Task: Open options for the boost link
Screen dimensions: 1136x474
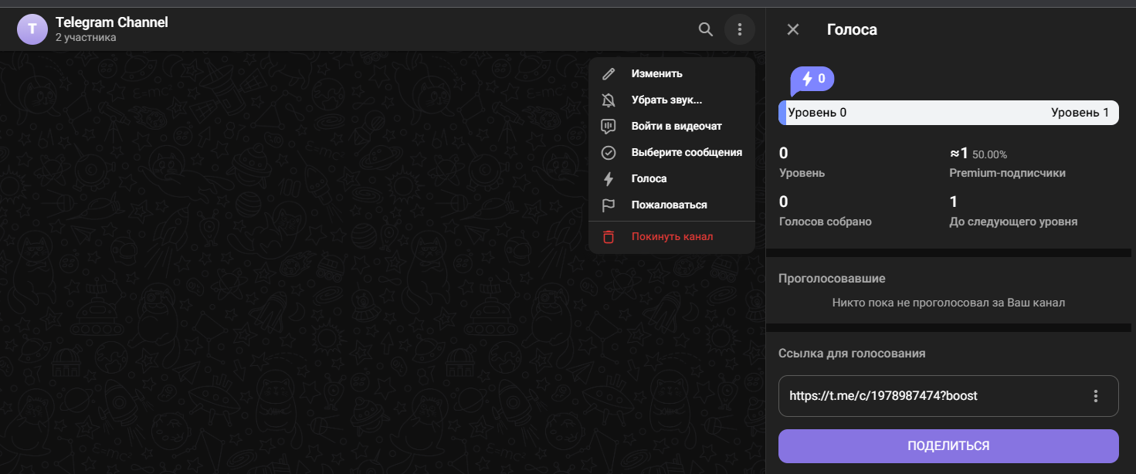Action: point(1095,396)
